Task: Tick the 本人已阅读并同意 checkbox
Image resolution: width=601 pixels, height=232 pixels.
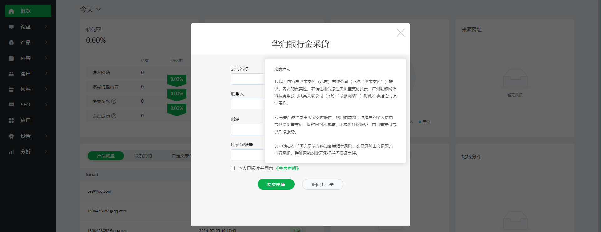Action: click(x=233, y=168)
